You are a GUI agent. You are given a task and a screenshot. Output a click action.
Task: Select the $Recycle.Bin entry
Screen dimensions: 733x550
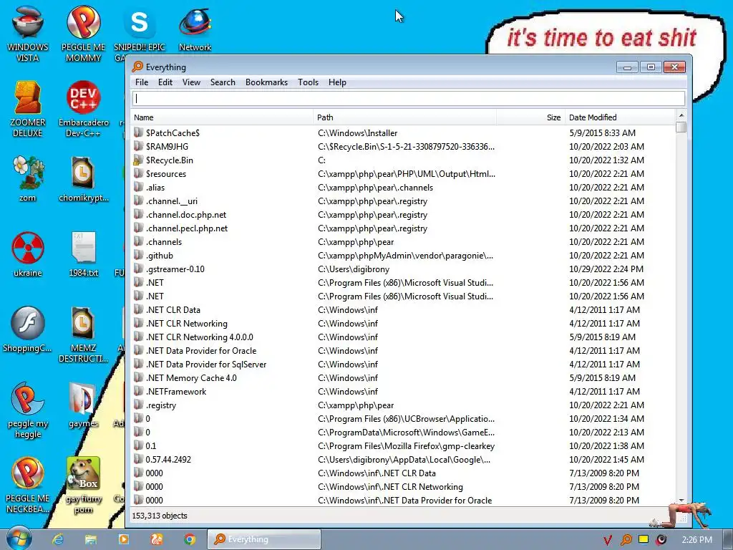pyautogui.click(x=403, y=160)
